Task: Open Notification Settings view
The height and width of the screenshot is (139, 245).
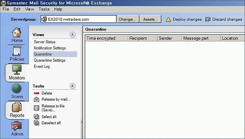Action: coord(50,48)
